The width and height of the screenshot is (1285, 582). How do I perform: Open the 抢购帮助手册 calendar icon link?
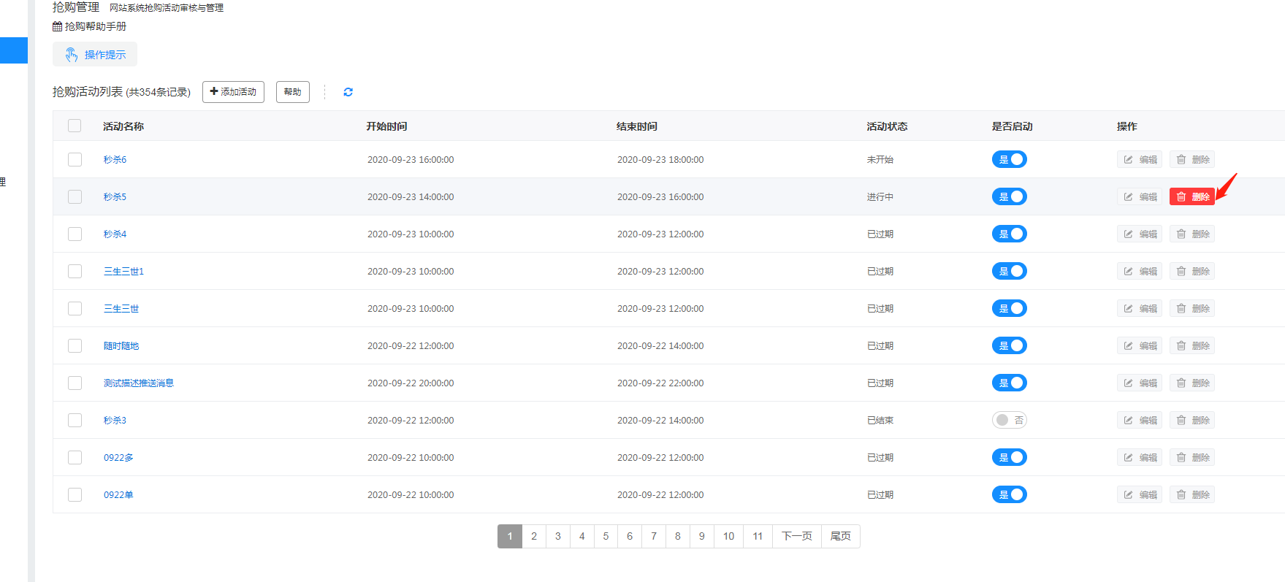coord(89,26)
